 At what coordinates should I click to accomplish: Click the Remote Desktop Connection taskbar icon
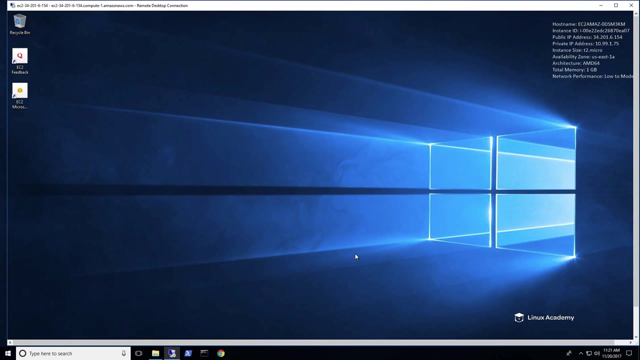172,353
